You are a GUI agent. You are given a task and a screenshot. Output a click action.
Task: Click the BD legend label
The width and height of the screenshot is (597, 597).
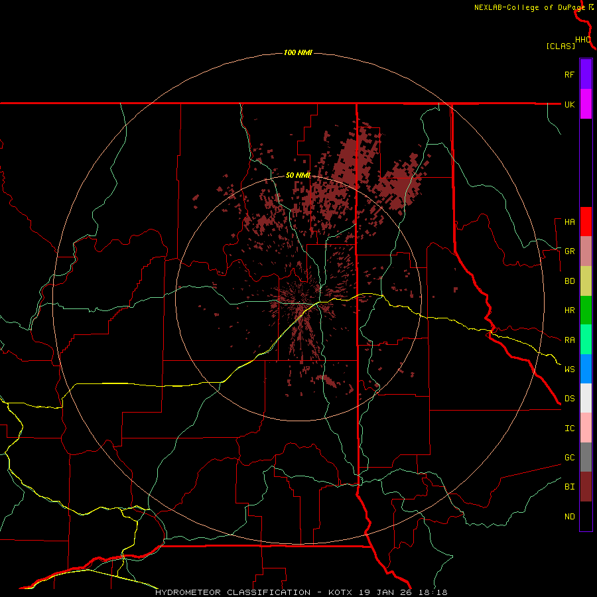[x=569, y=281]
